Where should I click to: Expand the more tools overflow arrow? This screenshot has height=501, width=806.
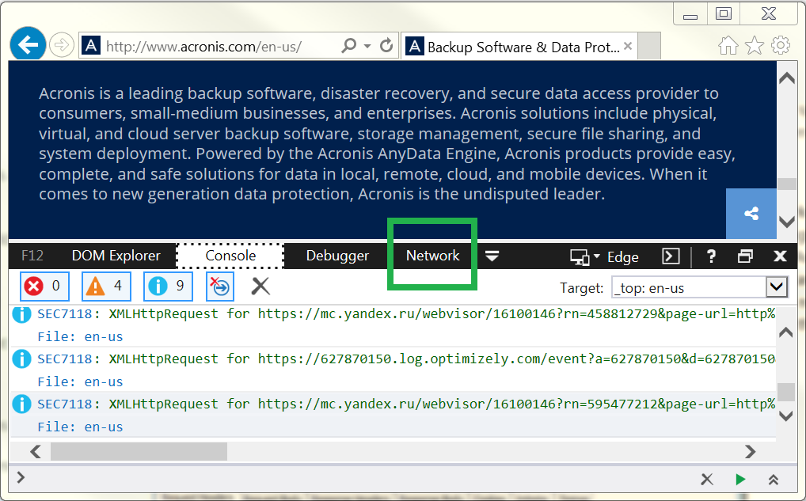click(492, 256)
